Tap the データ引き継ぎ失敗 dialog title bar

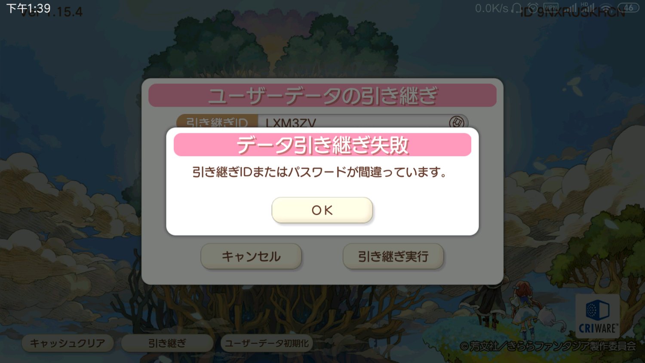322,145
